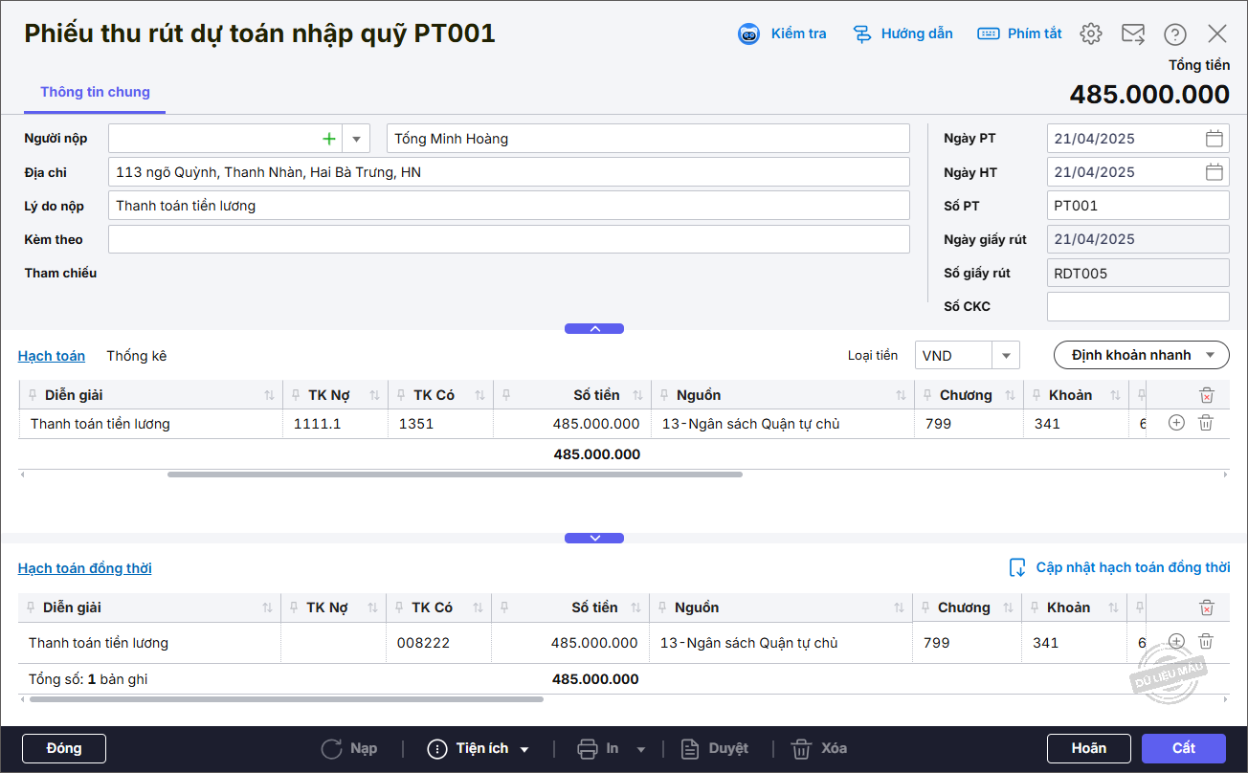
Task: Click the help question mark icon
Action: pos(1175,34)
